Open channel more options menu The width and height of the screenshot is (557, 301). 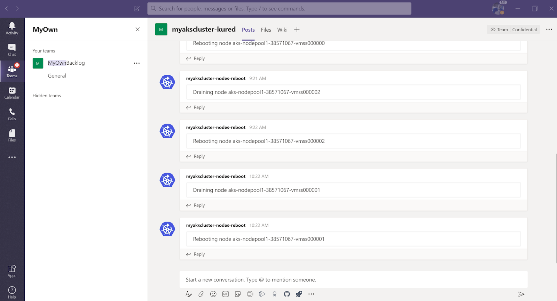tap(549, 30)
